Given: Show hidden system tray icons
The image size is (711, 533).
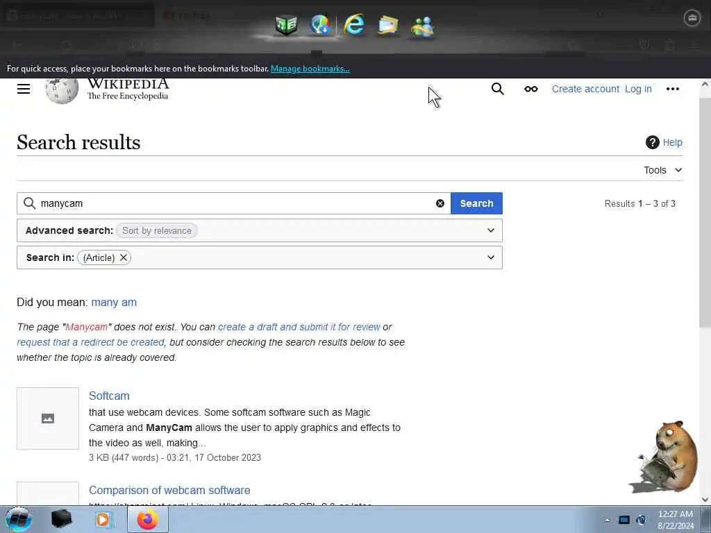Looking at the screenshot, I should [607, 520].
